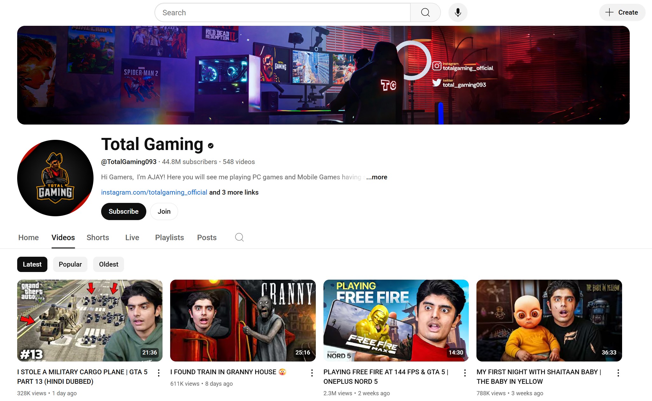Open options menu for Shaitaan Baby video
Viewport: 652px width, 401px height.
[618, 373]
